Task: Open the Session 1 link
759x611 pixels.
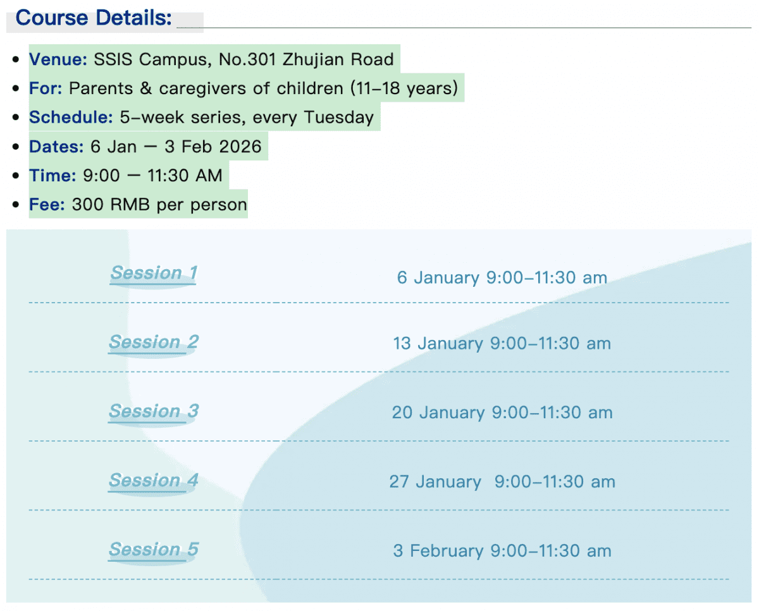Action: [x=154, y=274]
